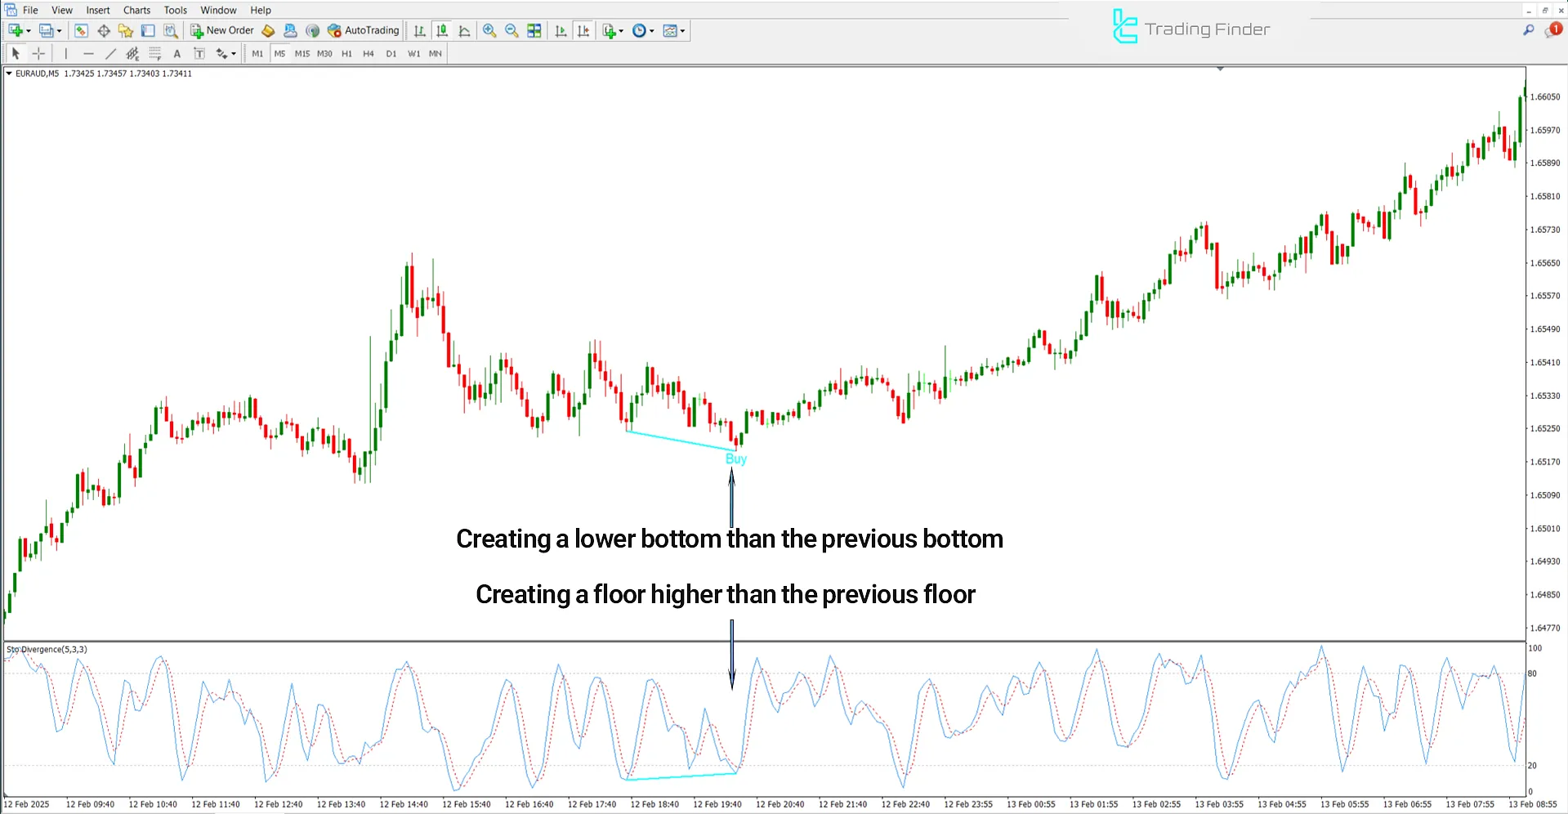The width and height of the screenshot is (1568, 814).
Task: Click the Buy signal label on chart
Action: pos(736,459)
